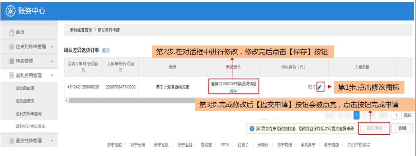Click cell 2289708477/0002
This screenshot has height=156, width=416.
point(121,87)
